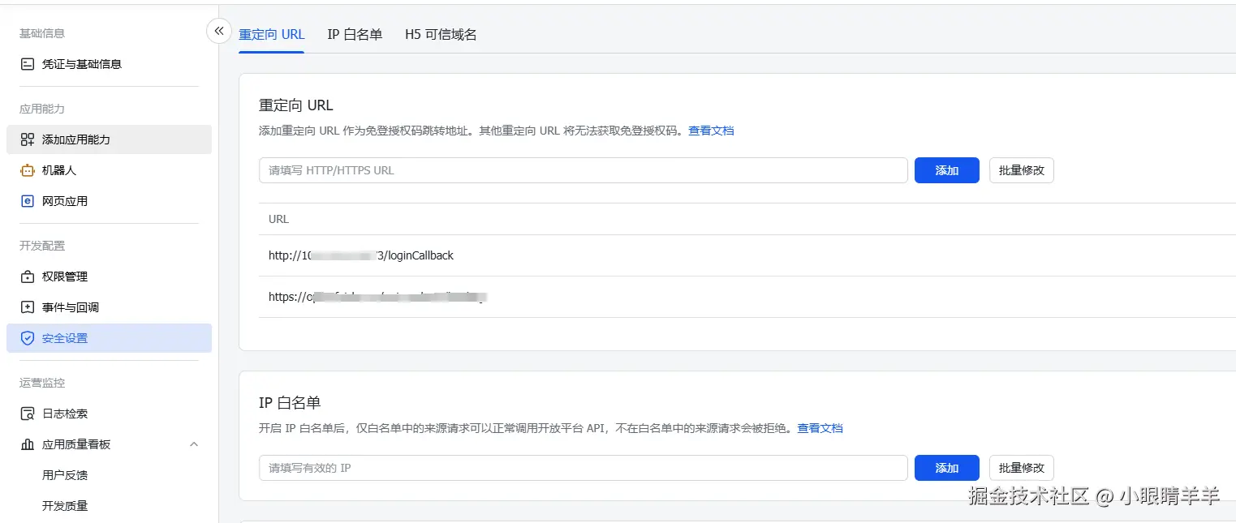Collapse the 应用质量看板 submenu chevron
This screenshot has width=1236, height=523.
194,444
